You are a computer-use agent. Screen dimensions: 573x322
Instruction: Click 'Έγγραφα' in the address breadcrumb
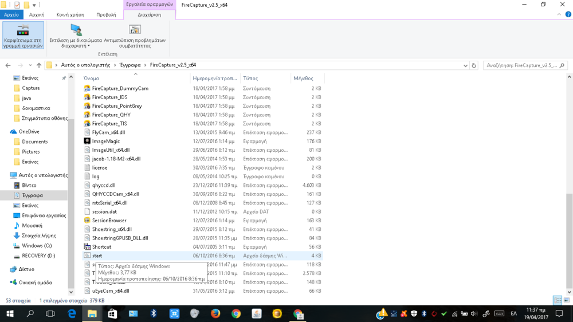click(x=129, y=65)
